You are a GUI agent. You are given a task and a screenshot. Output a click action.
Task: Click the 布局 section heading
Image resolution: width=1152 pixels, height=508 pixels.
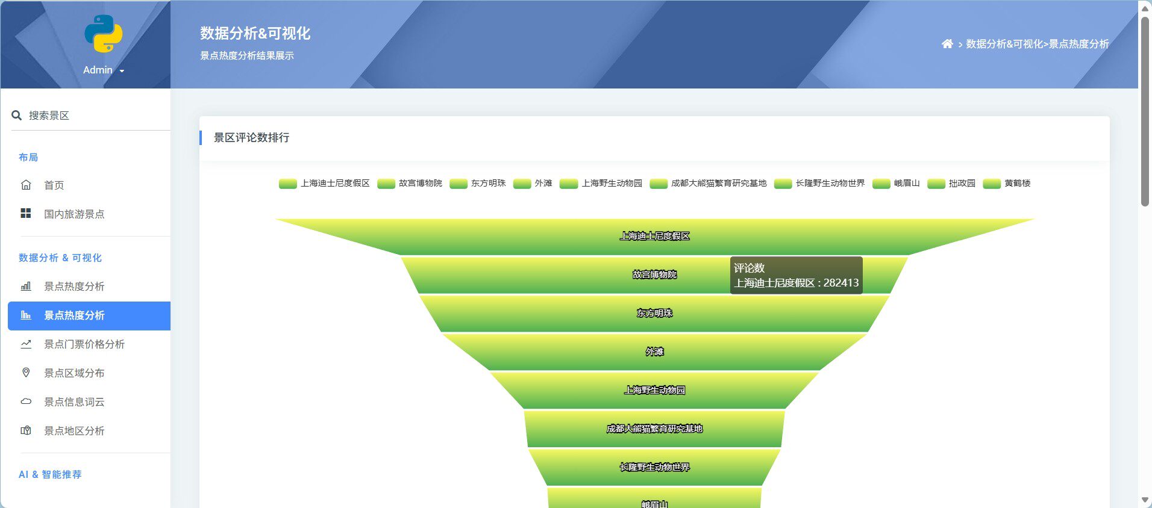[28, 157]
